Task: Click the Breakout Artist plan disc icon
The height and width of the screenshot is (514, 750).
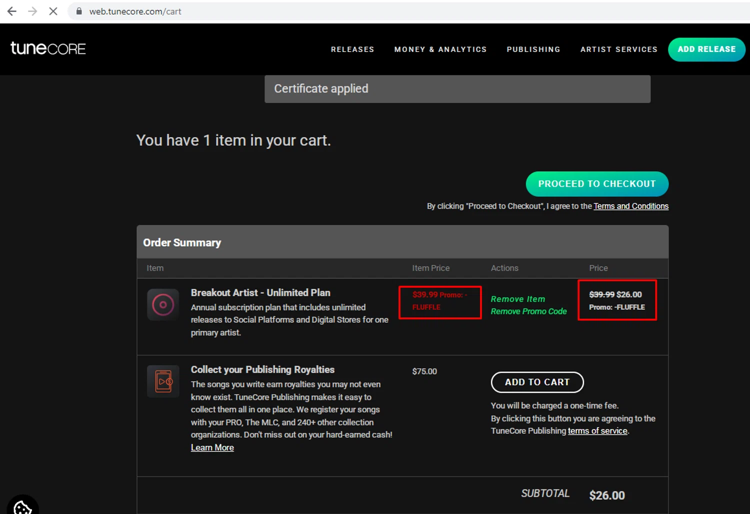Action: 163,305
